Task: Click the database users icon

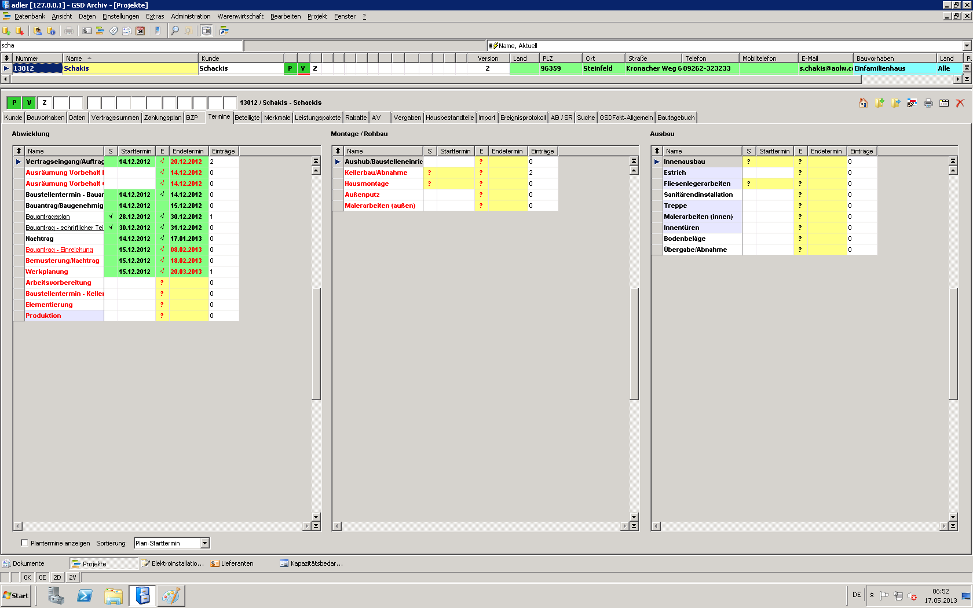Action: [x=38, y=31]
